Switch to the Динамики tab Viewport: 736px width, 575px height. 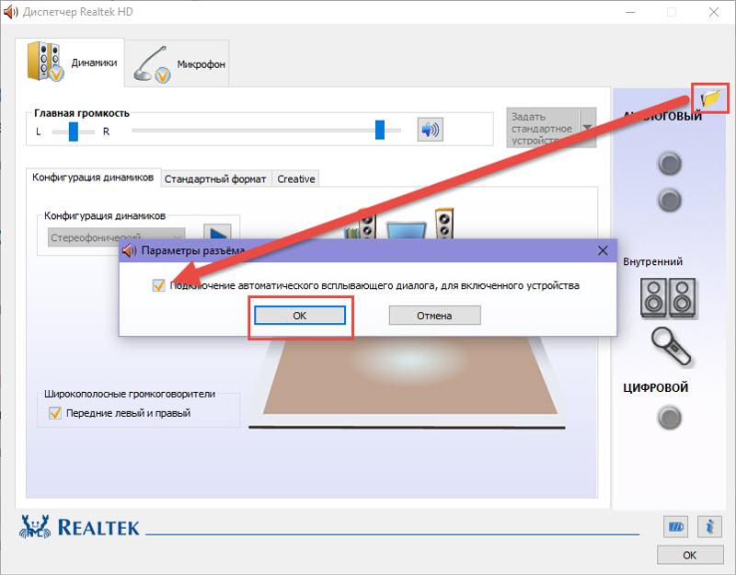coord(71,63)
